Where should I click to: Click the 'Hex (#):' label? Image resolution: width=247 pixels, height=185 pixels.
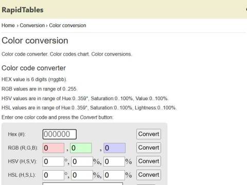(16, 134)
